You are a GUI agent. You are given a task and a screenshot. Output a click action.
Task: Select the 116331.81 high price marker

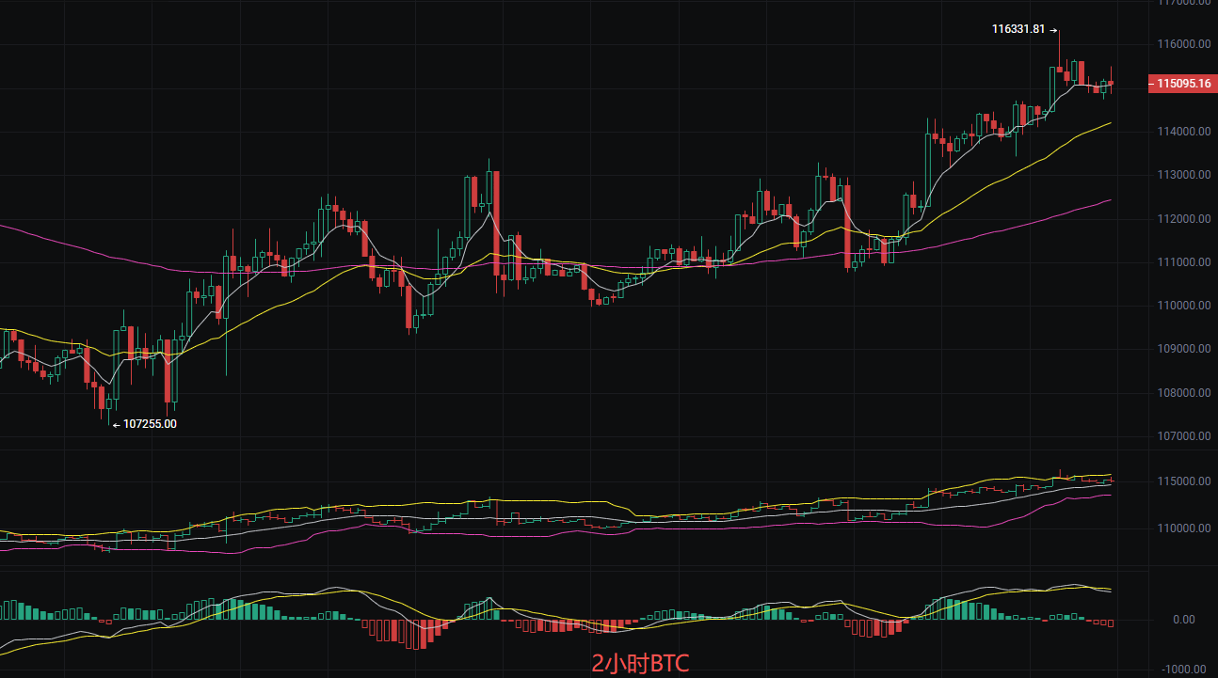point(1020,29)
